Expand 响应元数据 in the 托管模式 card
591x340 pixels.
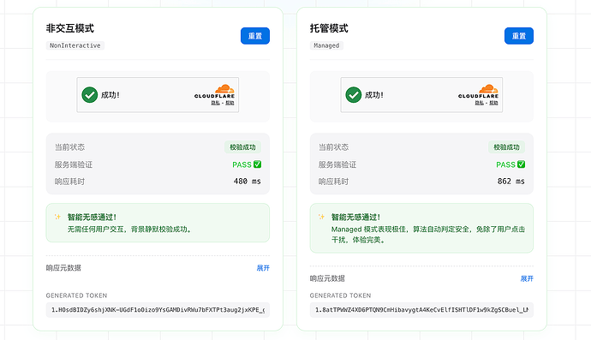(x=527, y=278)
